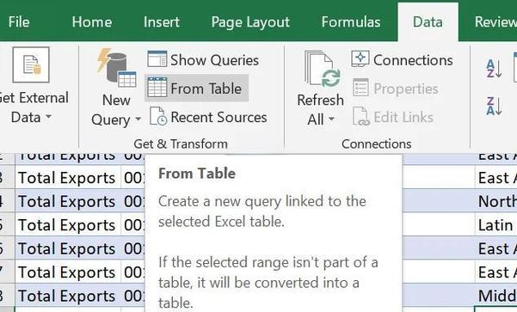
Task: Switch to the Page Layout tab
Action: click(x=250, y=22)
